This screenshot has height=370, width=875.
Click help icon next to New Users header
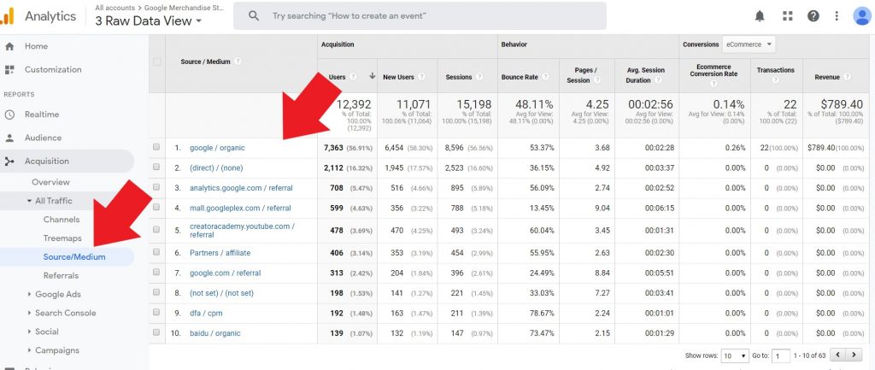click(421, 77)
